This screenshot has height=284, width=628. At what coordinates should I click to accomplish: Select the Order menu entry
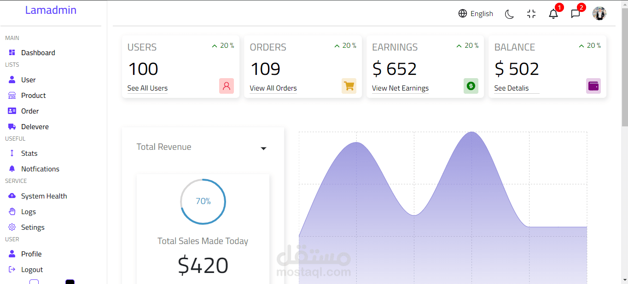pyautogui.click(x=30, y=111)
